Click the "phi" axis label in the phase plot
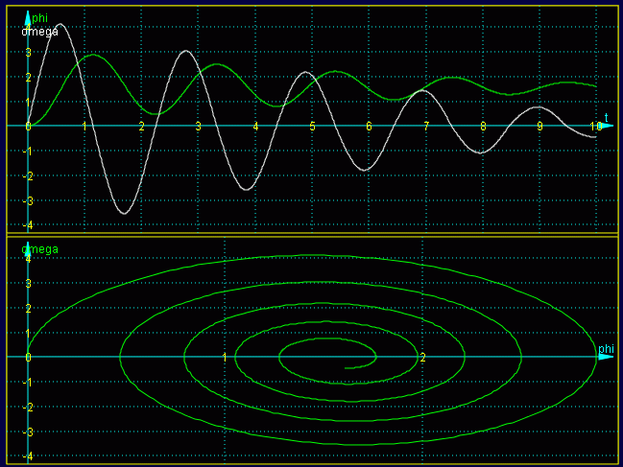The height and width of the screenshot is (467, 623). (x=606, y=349)
